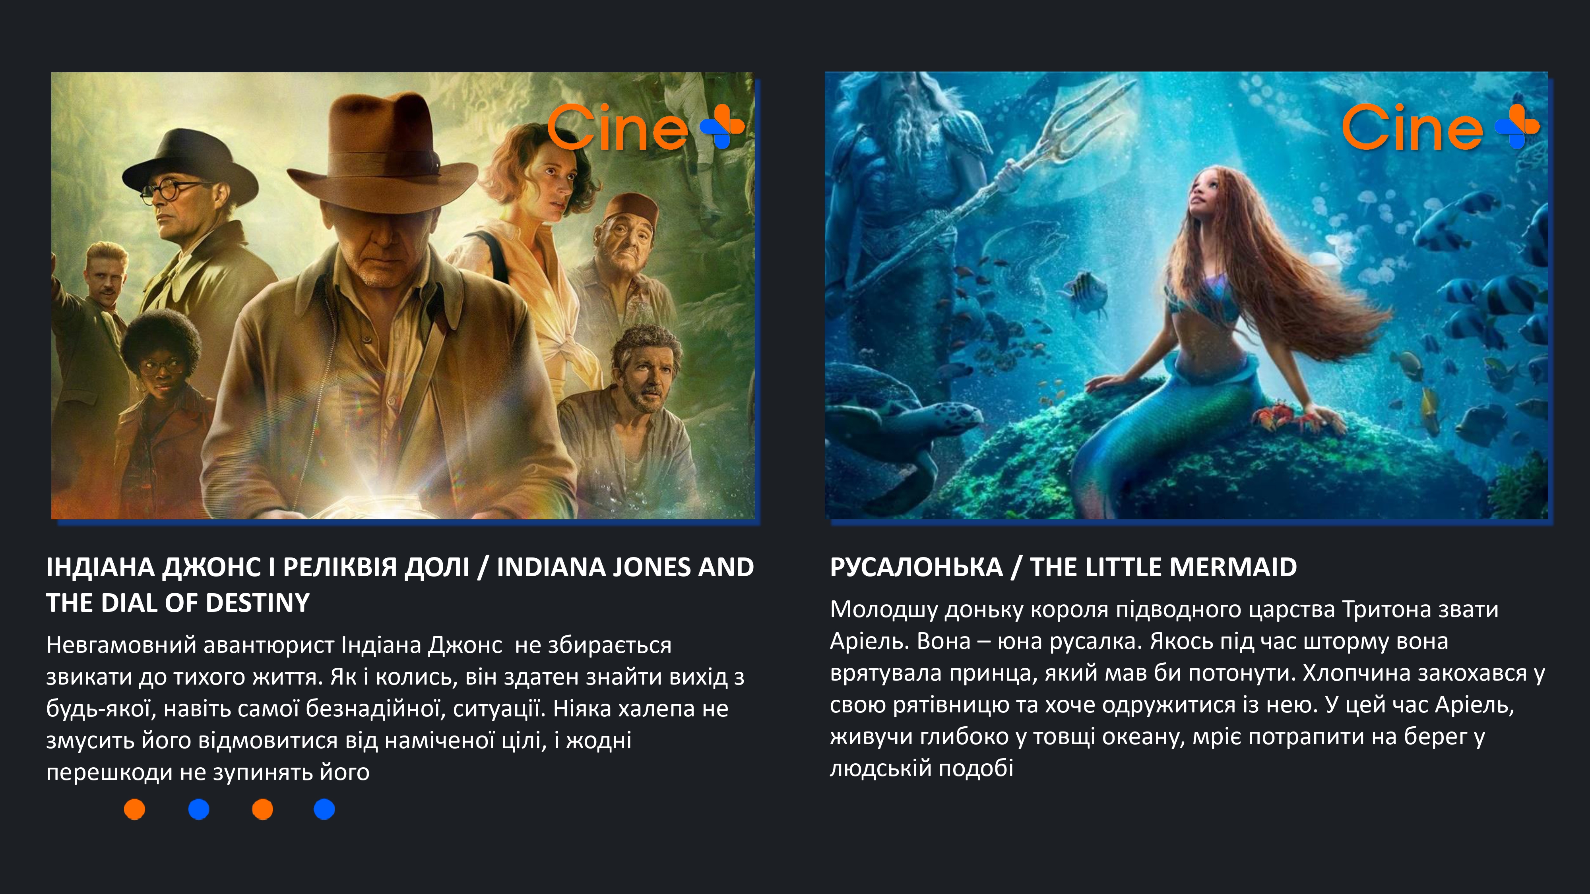Image resolution: width=1590 pixels, height=894 pixels.
Task: Click the Cine+ logo on the Indiana Jones poster
Action: point(646,127)
